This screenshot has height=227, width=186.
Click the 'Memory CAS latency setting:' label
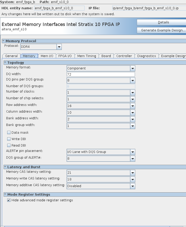coord(29,172)
